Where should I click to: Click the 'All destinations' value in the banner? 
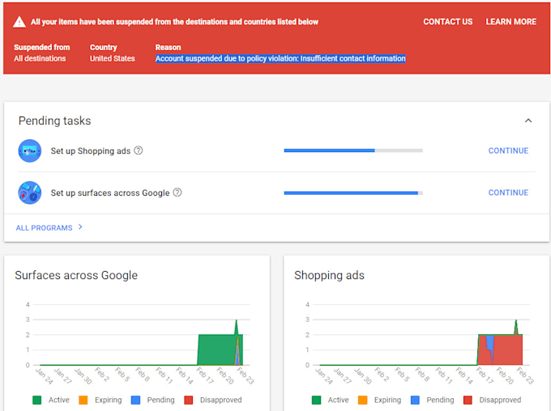click(x=40, y=58)
